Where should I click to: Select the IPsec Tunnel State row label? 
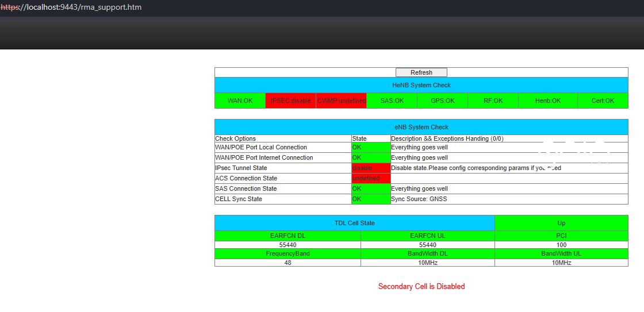point(241,168)
